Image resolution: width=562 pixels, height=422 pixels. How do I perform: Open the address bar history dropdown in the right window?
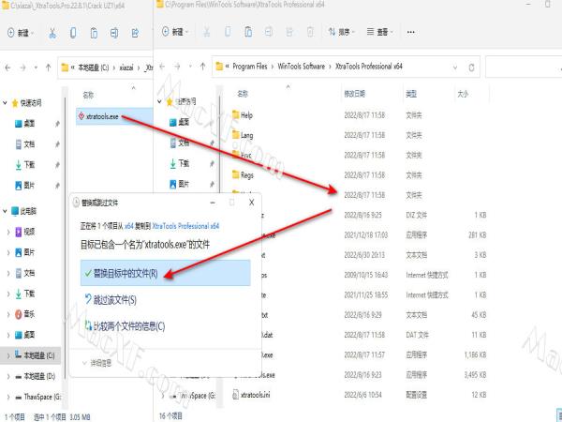[x=455, y=68]
